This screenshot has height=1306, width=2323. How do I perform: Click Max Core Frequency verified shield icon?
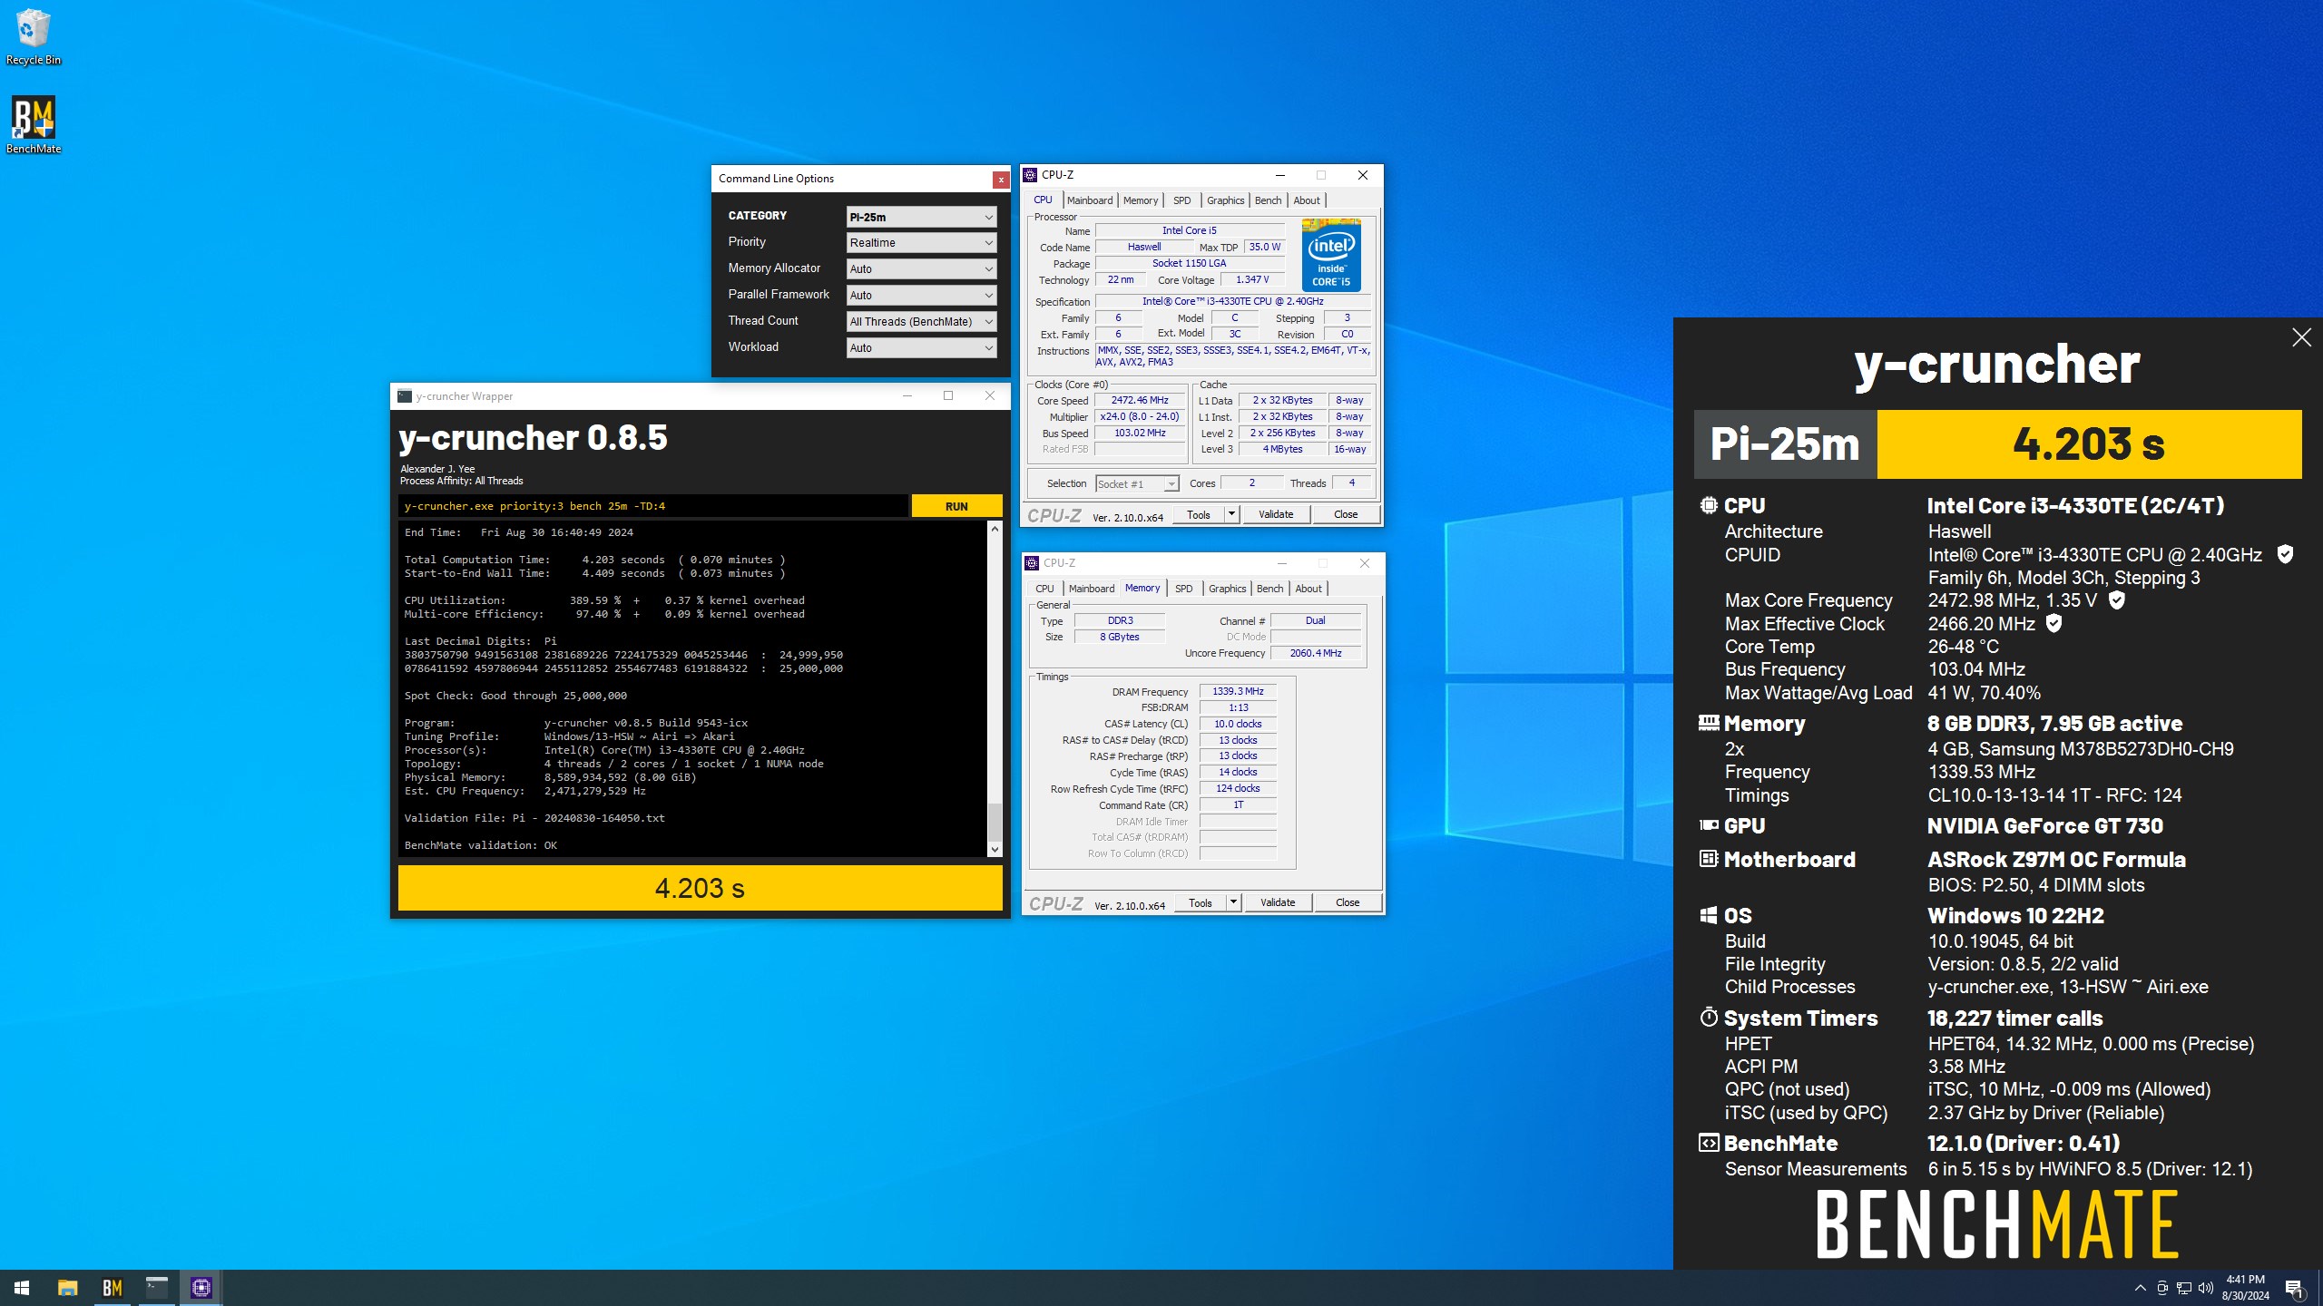coord(2116,599)
